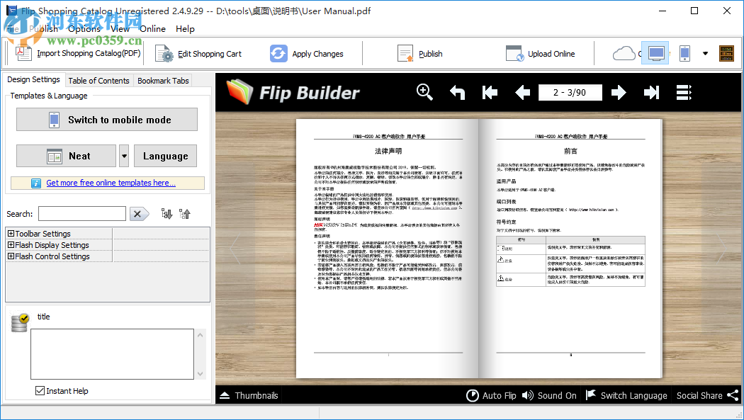Click Switch to mobile mode button
744x420 pixels.
106,119
